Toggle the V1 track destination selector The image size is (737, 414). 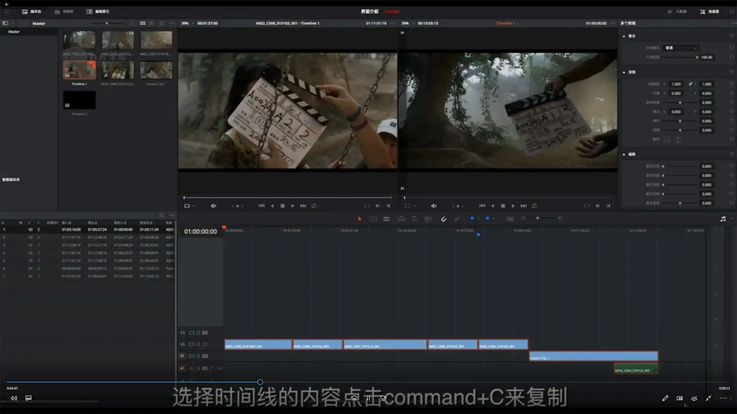point(182,356)
